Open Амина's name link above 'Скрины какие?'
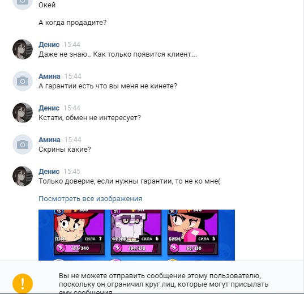 (x=49, y=140)
